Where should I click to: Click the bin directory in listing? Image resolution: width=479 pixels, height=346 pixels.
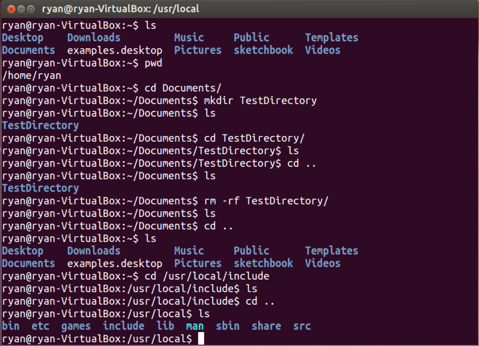pyautogui.click(x=11, y=326)
